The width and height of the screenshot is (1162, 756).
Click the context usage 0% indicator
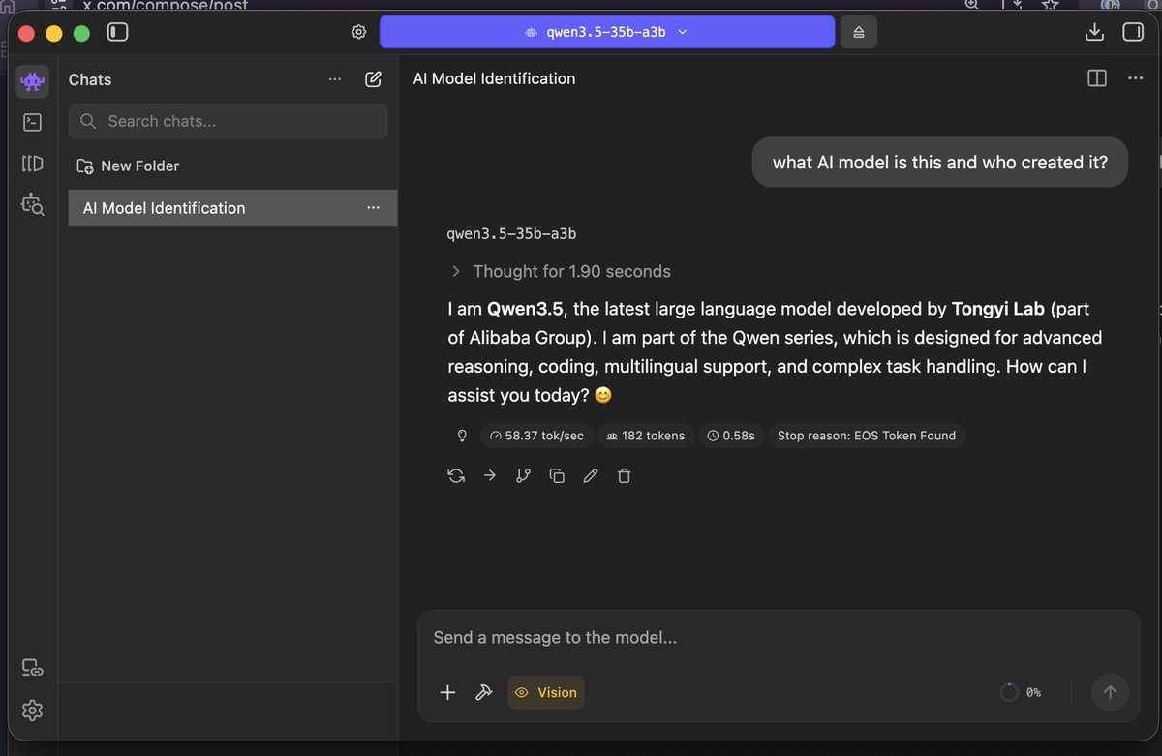[x=1021, y=692]
